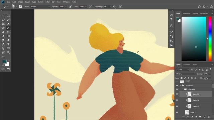Enable airbrush-style build-up effects
Screen dimensions: 214x120
pos(90,7)
